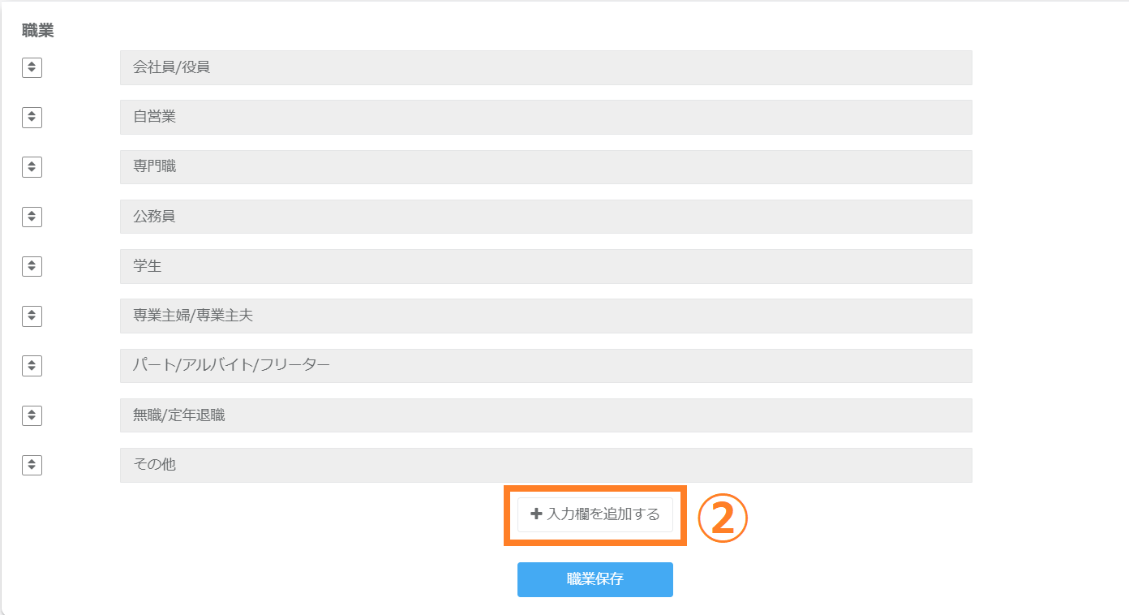Click the 入力欄を追加する button
Viewport: 1129px width, 615px height.
tap(595, 514)
